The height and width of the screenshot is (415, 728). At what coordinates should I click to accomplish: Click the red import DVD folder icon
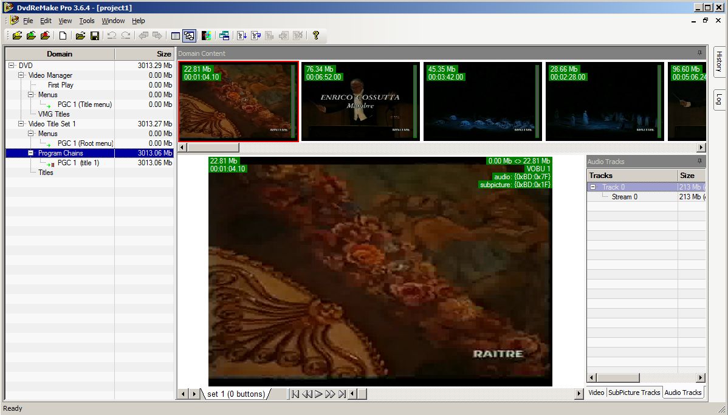[45, 36]
